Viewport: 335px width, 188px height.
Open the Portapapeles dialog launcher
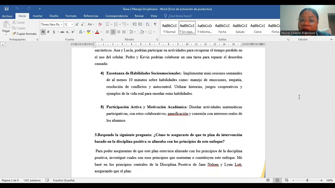pyautogui.click(x=37, y=40)
